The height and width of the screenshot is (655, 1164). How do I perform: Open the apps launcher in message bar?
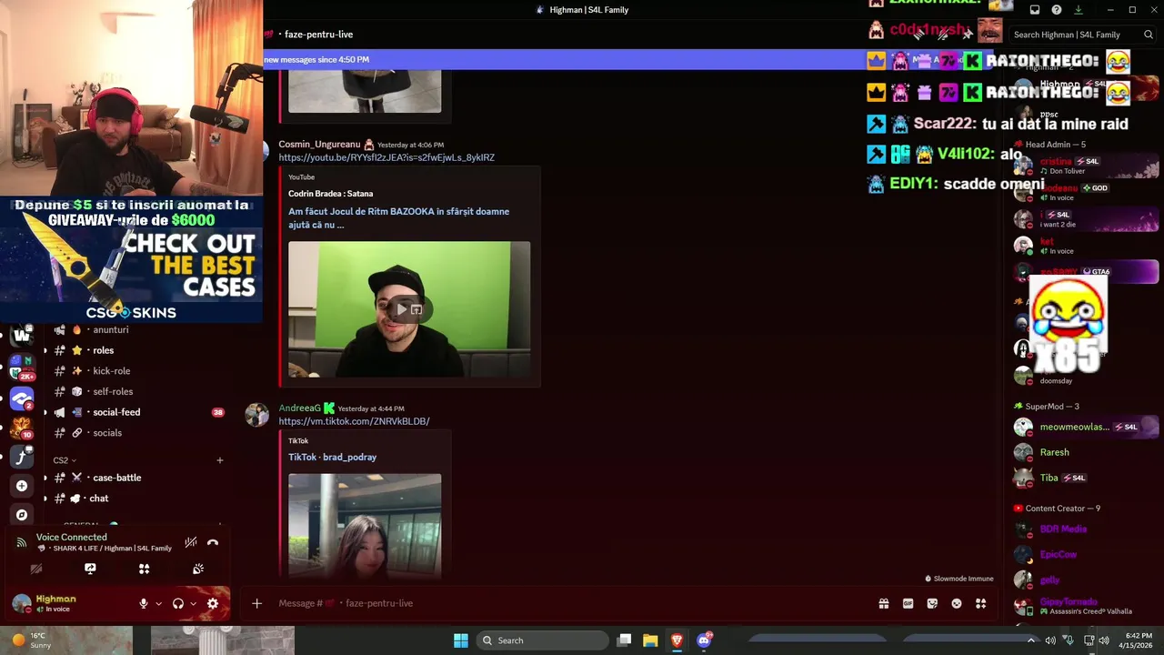pyautogui.click(x=981, y=603)
